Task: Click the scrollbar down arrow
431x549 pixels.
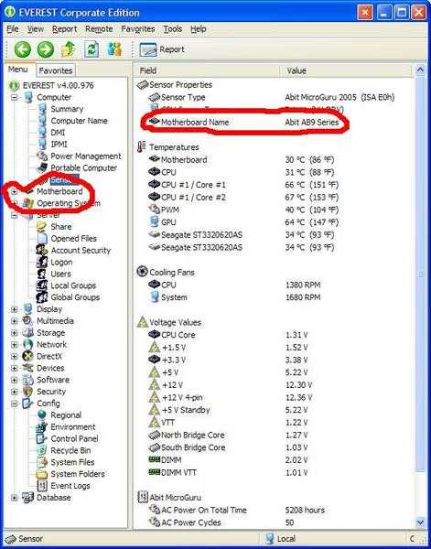Action: [x=420, y=522]
